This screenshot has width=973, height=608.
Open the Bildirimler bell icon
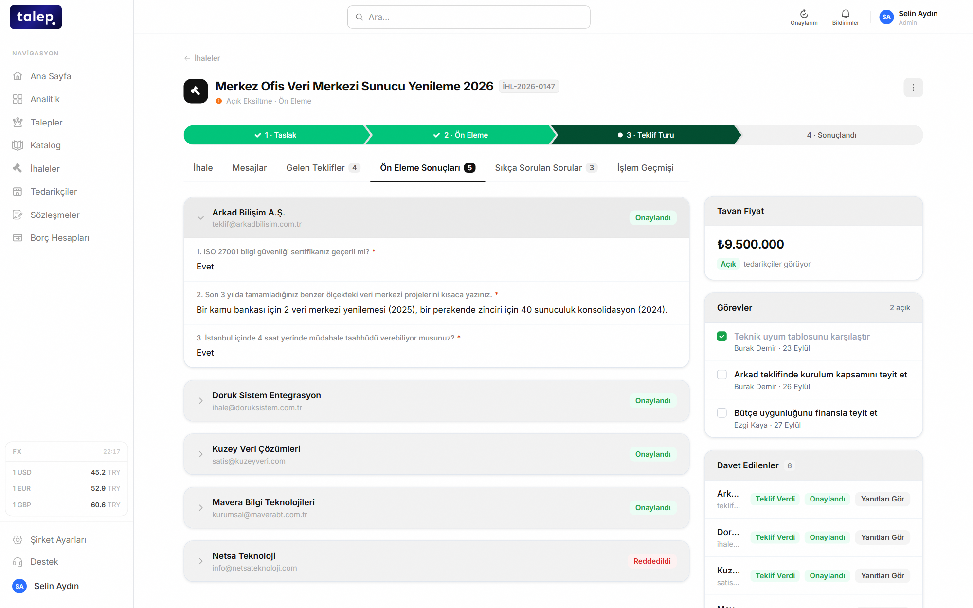click(846, 14)
